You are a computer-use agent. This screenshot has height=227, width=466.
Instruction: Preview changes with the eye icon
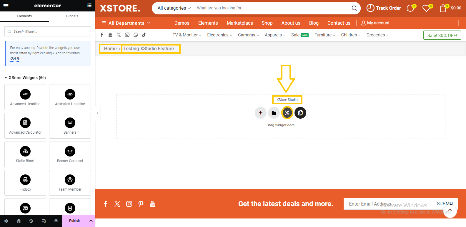(x=56, y=221)
